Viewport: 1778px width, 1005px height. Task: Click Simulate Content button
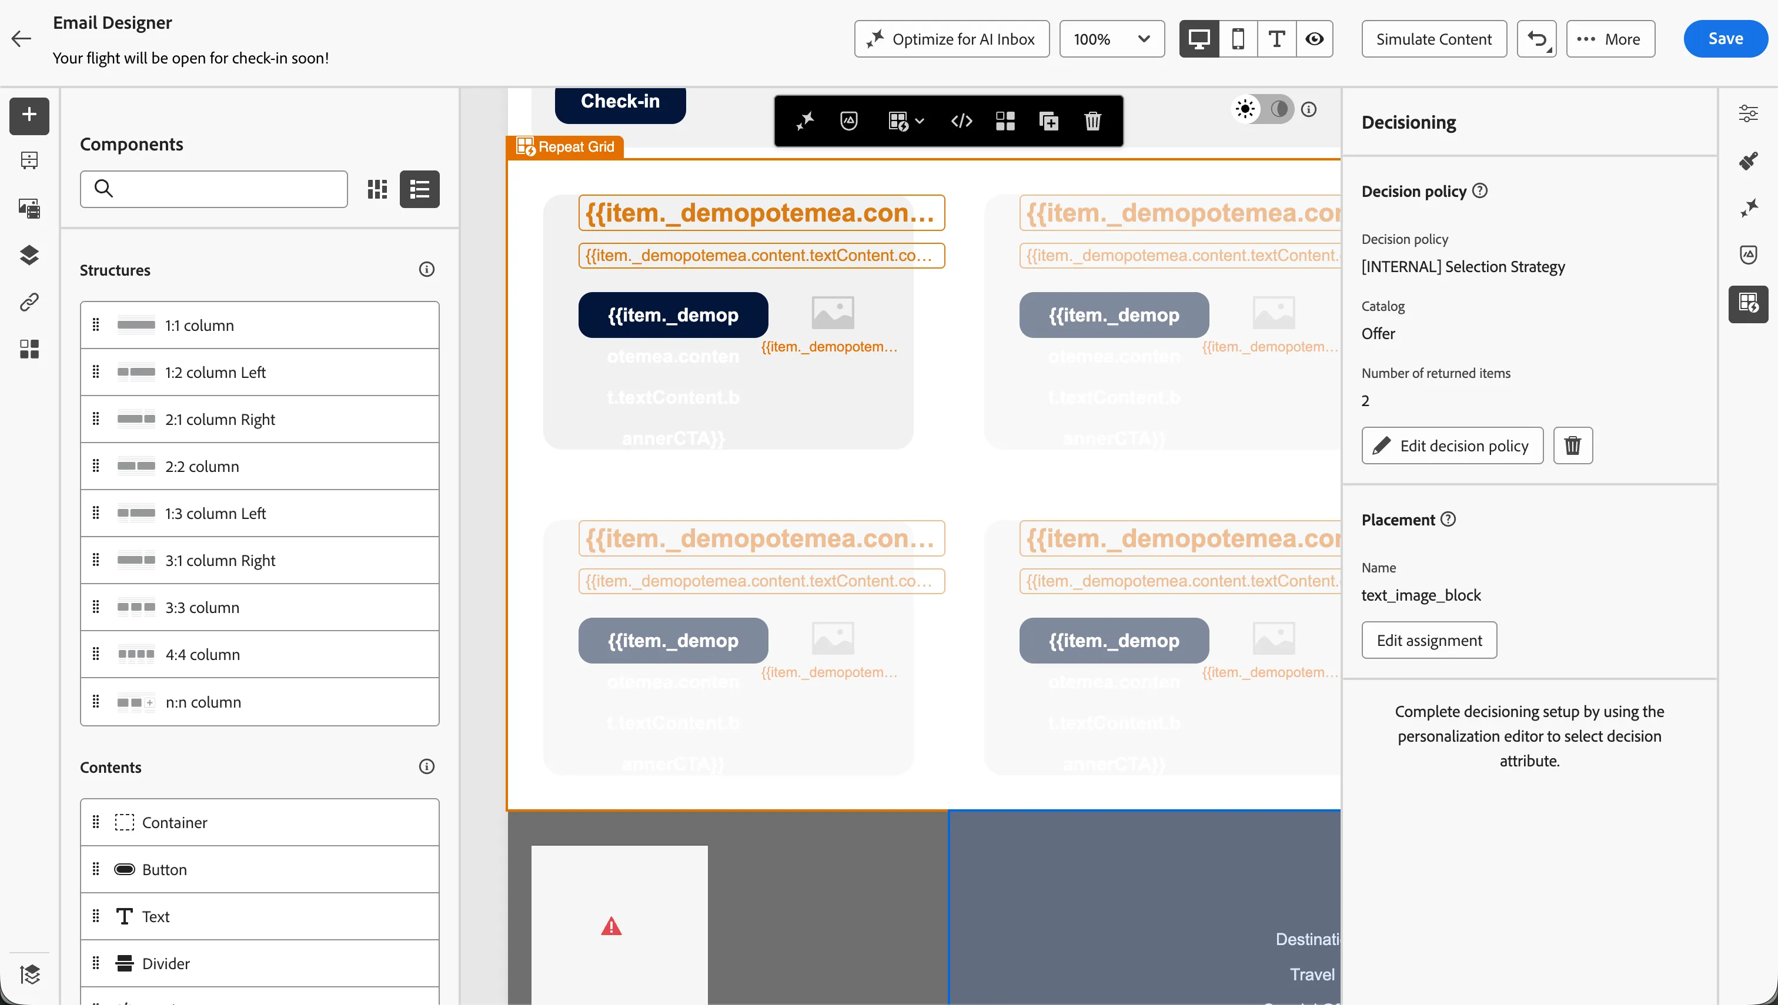pos(1434,39)
